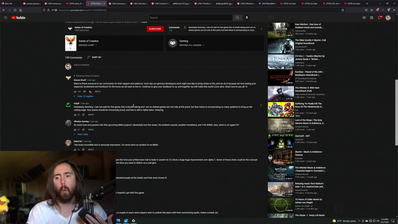Go back with browser back arrow
Viewport: 398px width, 224px height.
[x=4, y=10]
